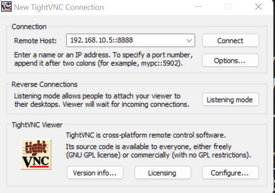Click inside the Remote Host address field
Viewport: 275px width, 193px height.
pos(125,41)
